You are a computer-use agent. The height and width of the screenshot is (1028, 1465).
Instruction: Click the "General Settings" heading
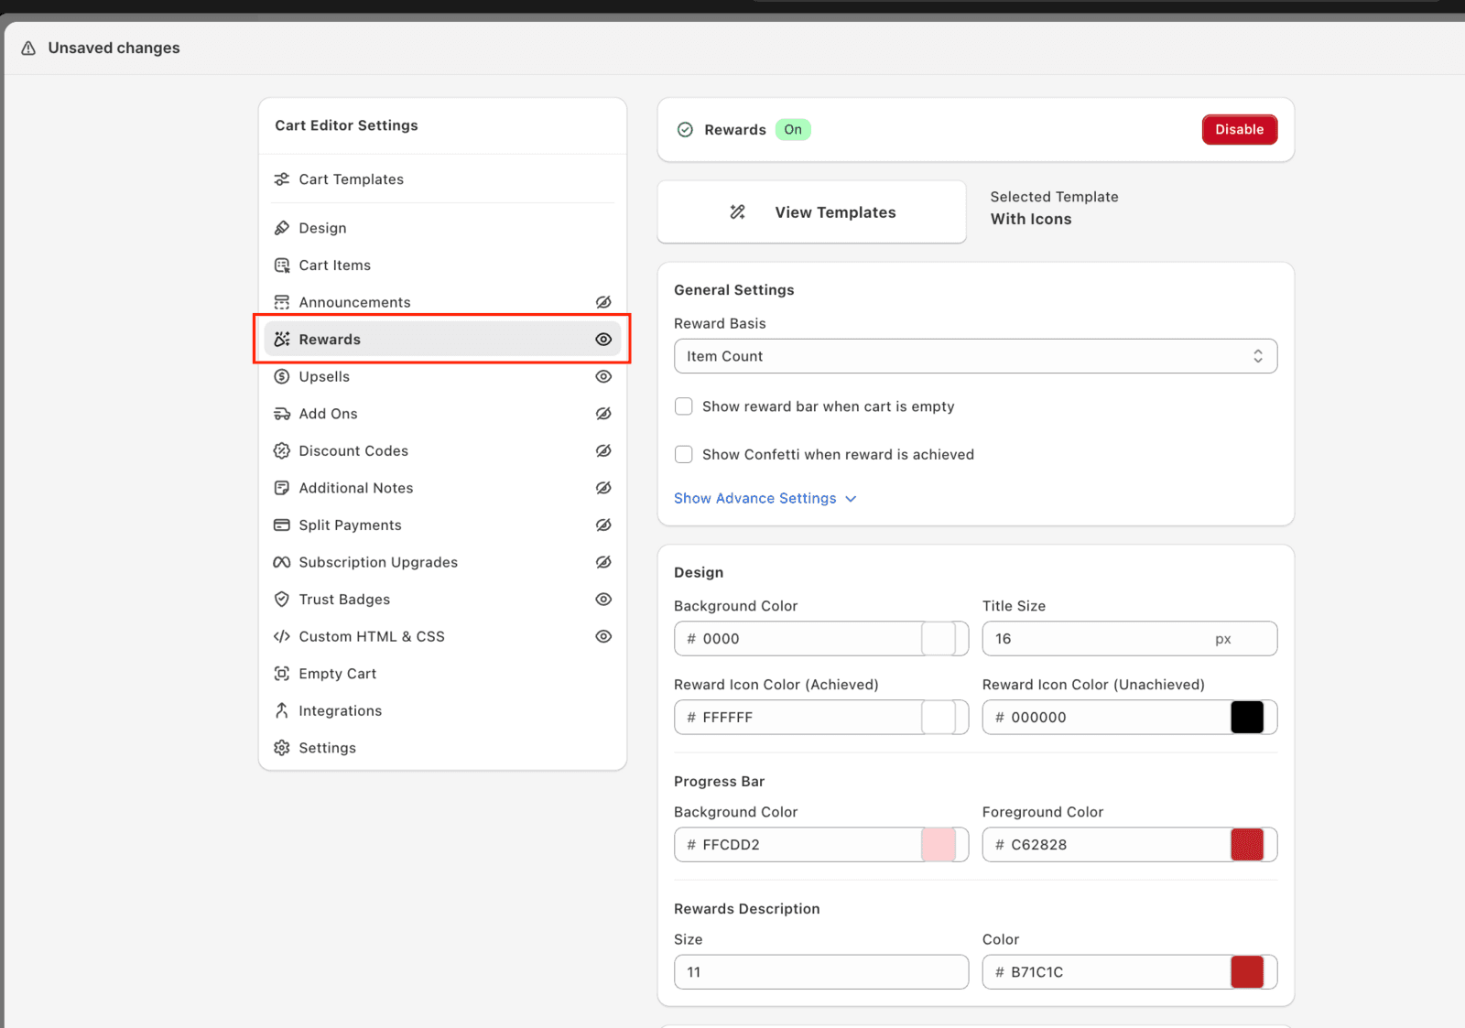pyautogui.click(x=734, y=290)
